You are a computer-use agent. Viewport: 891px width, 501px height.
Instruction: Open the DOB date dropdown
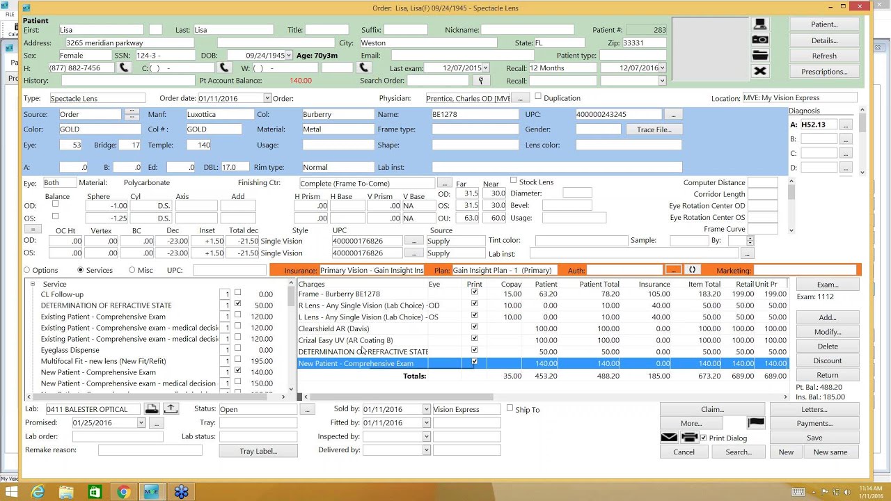pos(289,55)
